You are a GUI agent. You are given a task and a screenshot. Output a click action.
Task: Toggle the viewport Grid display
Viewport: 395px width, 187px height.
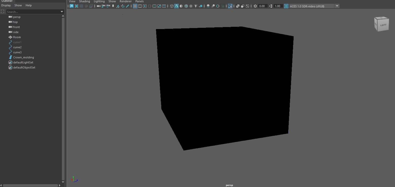[135, 6]
